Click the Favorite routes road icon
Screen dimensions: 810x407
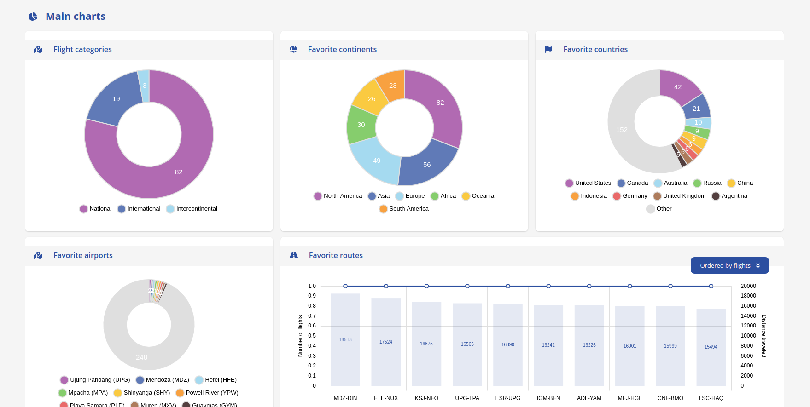tap(294, 255)
